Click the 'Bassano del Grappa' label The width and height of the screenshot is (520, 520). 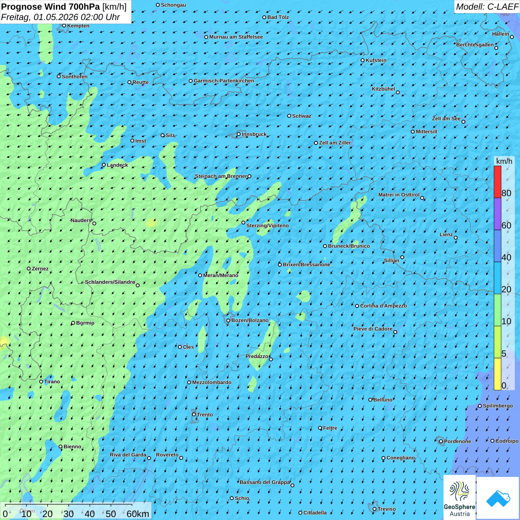265,482
